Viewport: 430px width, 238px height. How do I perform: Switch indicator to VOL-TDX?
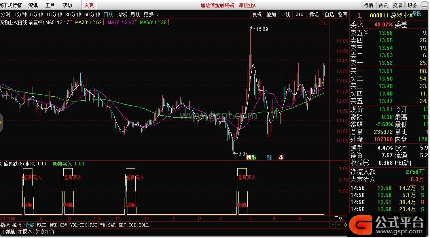pos(78,225)
